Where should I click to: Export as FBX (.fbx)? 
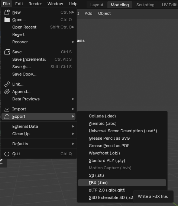click(122, 183)
